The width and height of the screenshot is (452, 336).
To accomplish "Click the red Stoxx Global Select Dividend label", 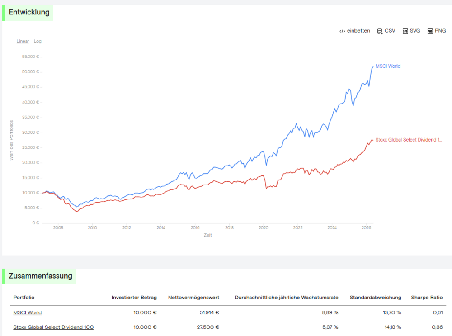I will click(409, 140).
